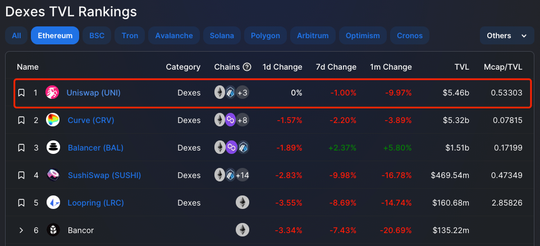
Task: Click the Chains help question-mark icon
Action: [x=247, y=67]
